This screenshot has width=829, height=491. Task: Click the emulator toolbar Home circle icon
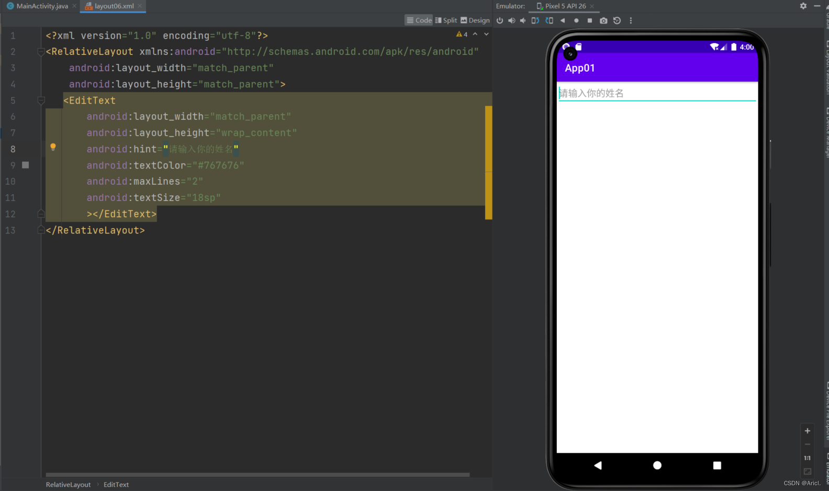(x=576, y=20)
